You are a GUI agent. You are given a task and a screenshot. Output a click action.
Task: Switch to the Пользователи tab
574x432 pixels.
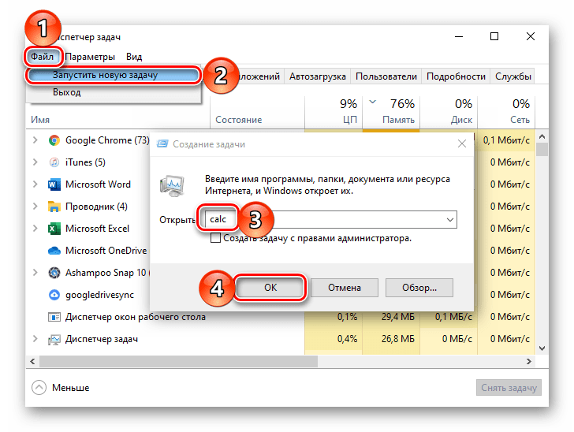point(386,76)
